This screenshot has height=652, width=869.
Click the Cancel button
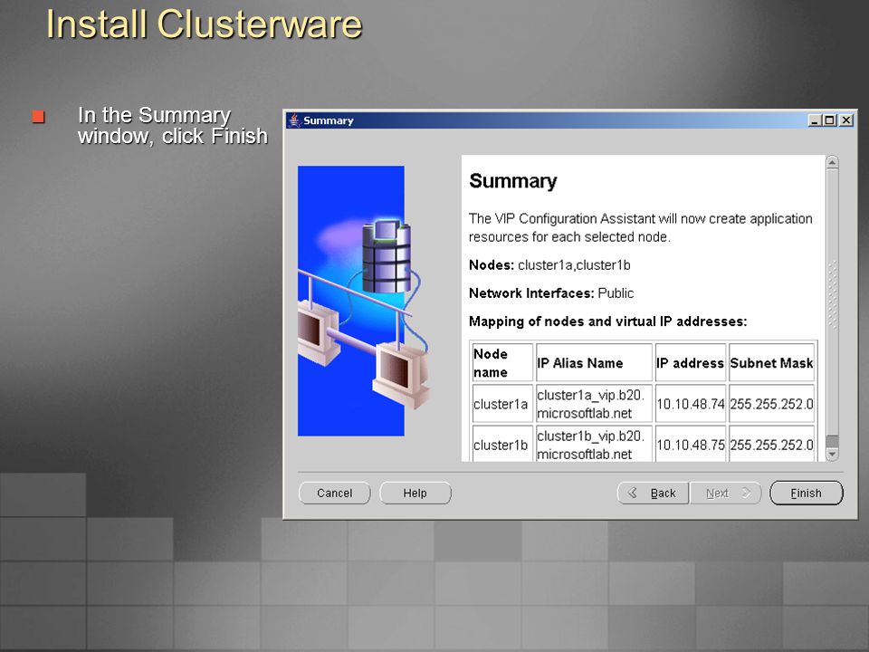334,493
